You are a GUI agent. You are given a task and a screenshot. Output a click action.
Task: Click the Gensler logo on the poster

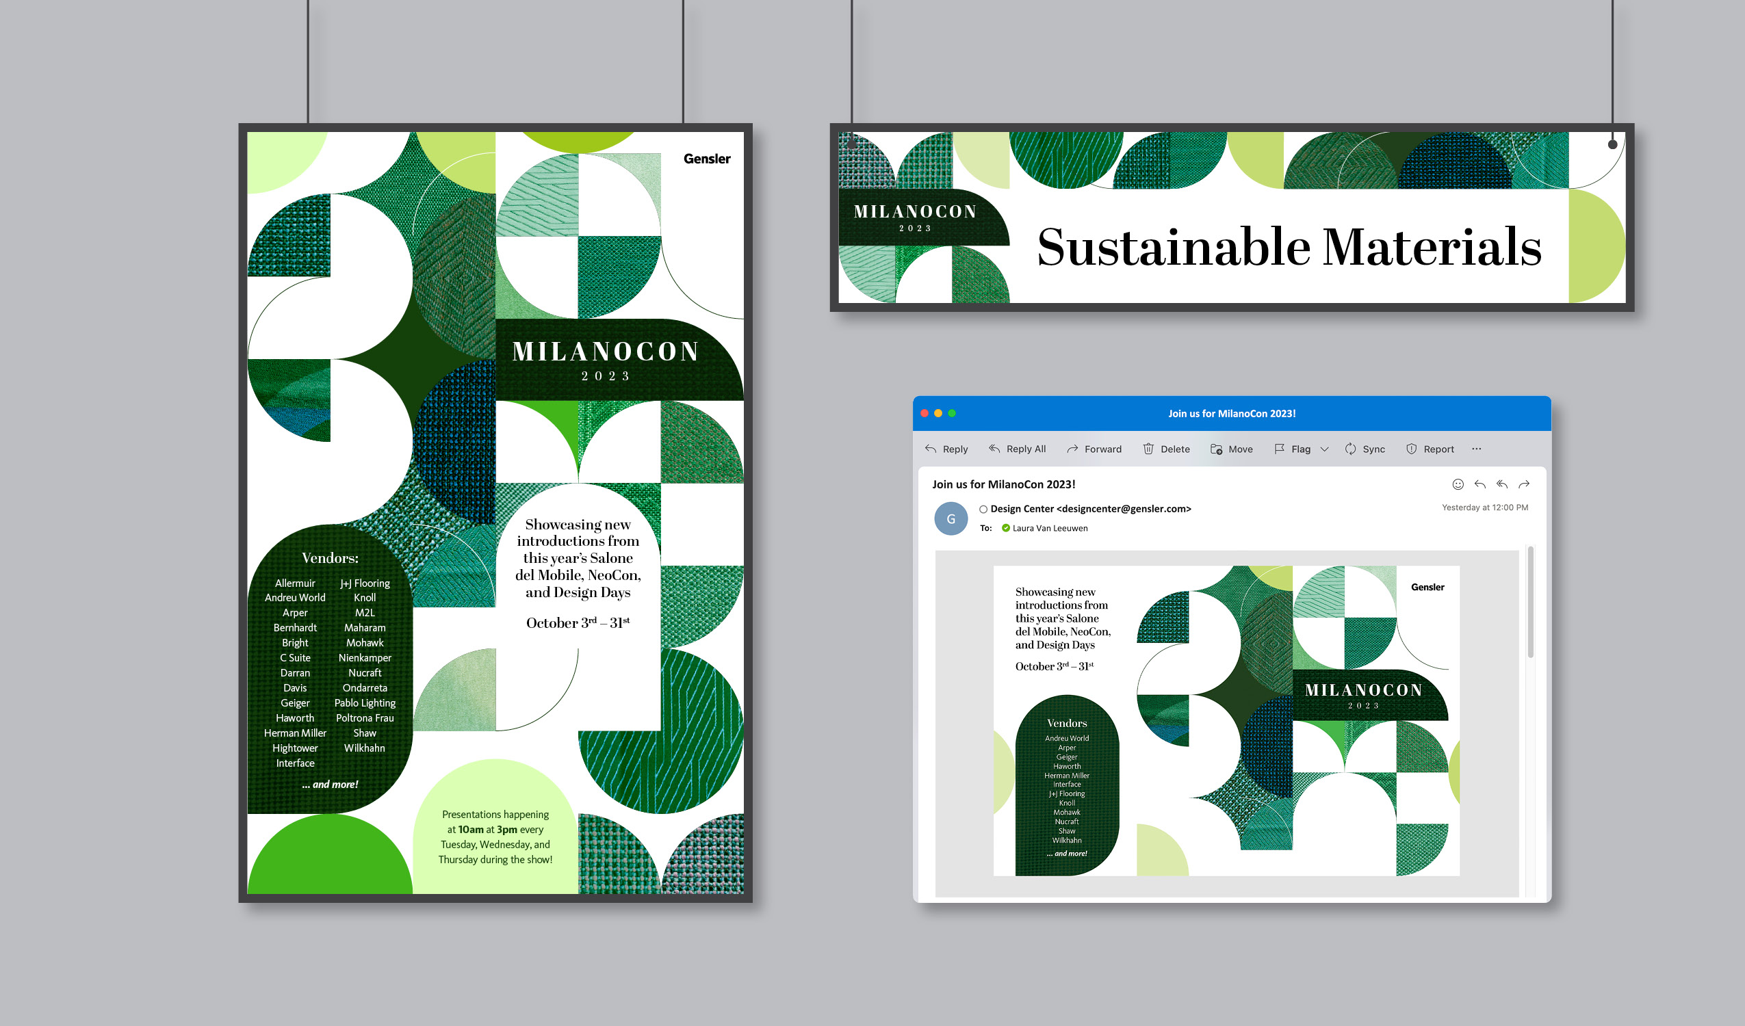click(707, 159)
